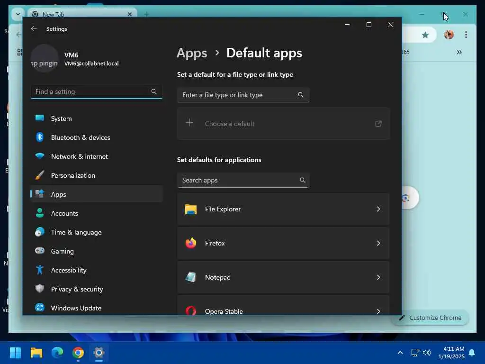The image size is (485, 364).
Task: Open Personalization settings
Action: 97,175
